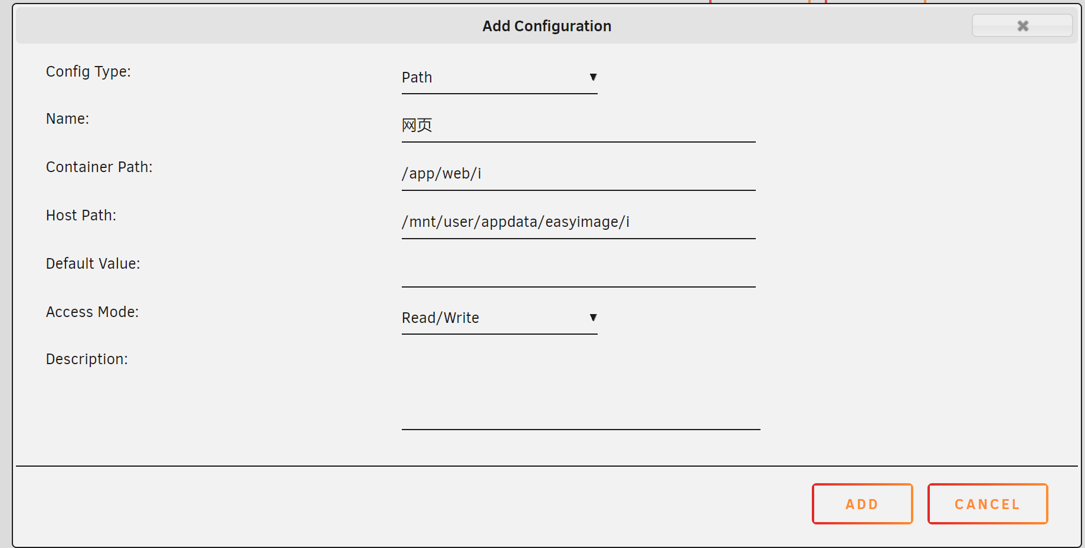Viewport: 1085px width, 548px height.
Task: Click into the Description text area
Action: point(581,390)
